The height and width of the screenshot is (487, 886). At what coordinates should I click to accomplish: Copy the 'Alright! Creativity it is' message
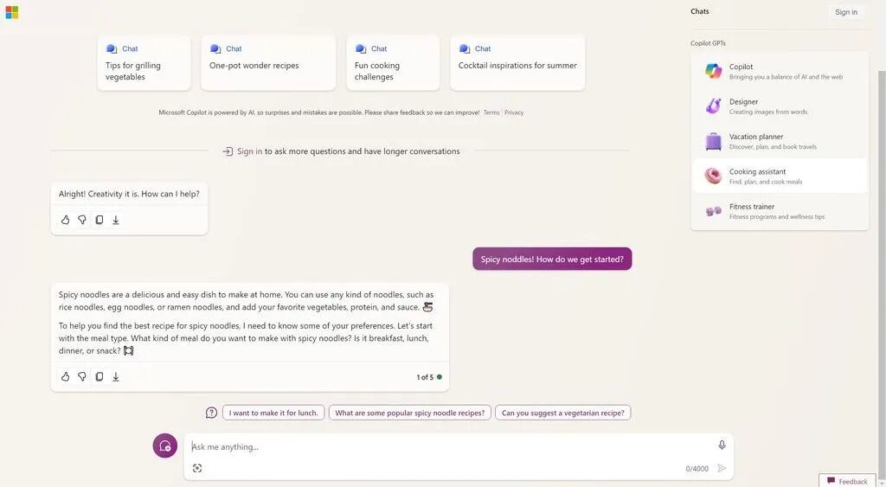99,220
